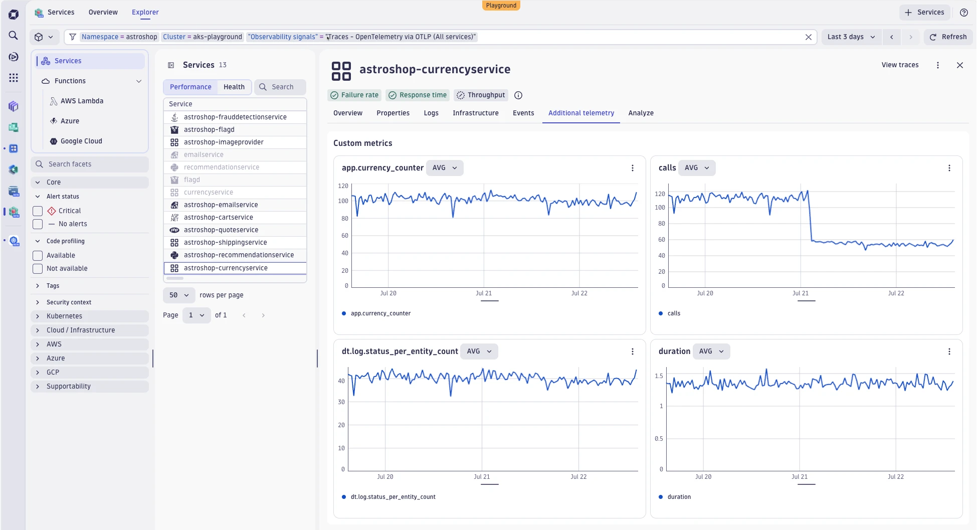Click the Dynatrace logo at top left
The image size is (979, 530).
pos(13,14)
